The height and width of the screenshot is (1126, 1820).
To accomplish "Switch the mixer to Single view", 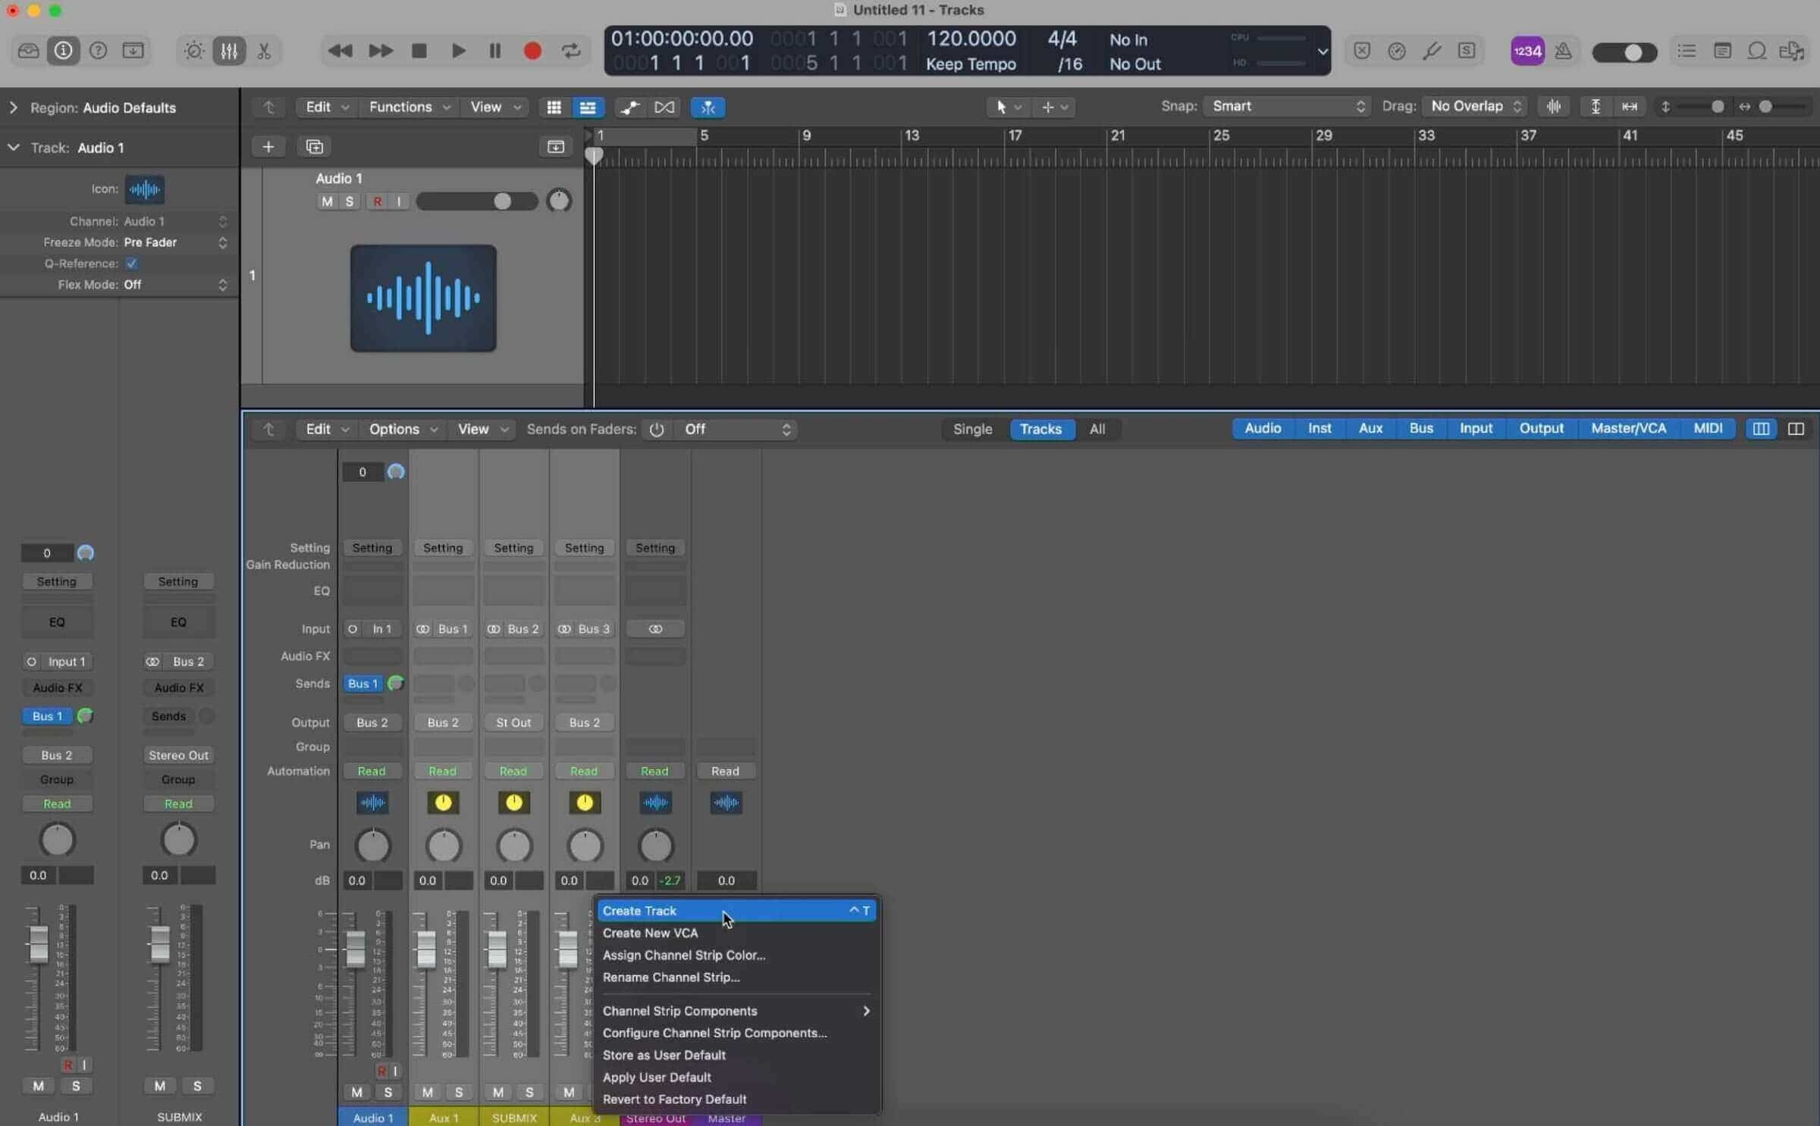I will tap(972, 429).
